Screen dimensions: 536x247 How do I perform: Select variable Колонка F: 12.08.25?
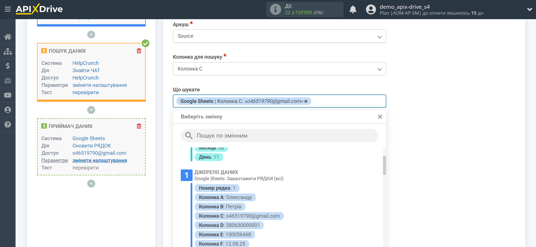[222, 244]
